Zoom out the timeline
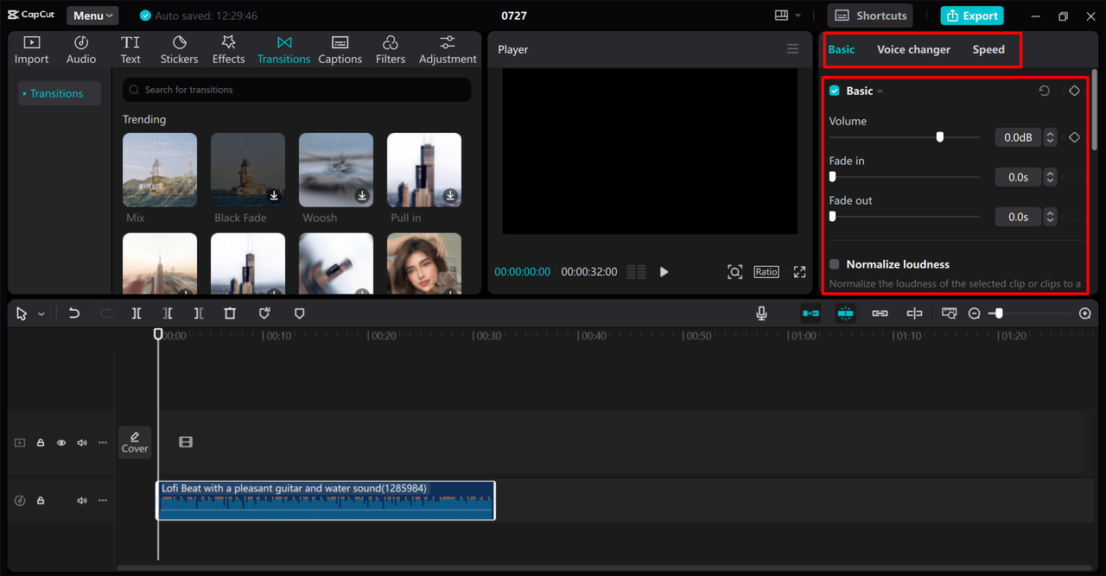The height and width of the screenshot is (576, 1106). (x=975, y=313)
